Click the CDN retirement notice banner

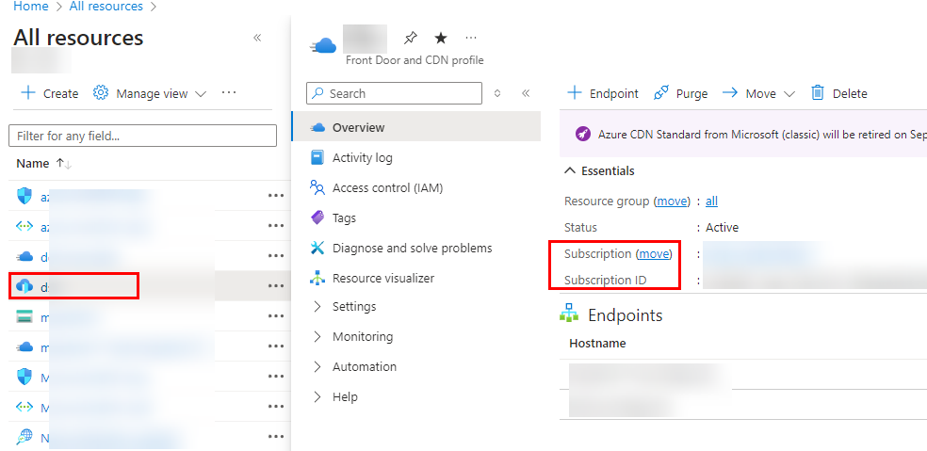(x=743, y=135)
